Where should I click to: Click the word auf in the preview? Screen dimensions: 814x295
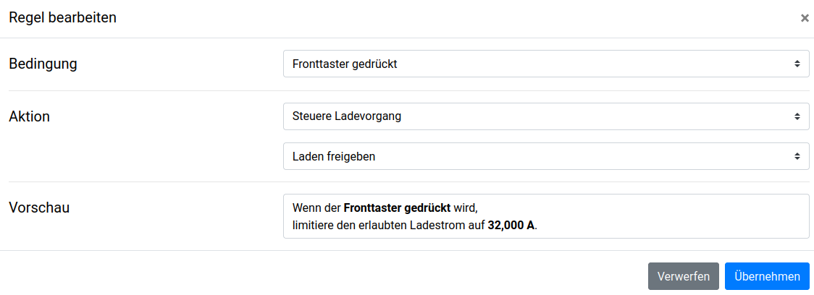click(x=476, y=226)
